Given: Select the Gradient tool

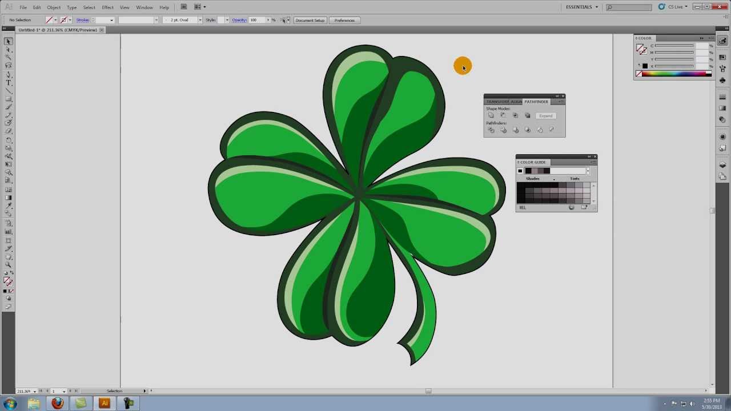Looking at the screenshot, I should point(8,198).
